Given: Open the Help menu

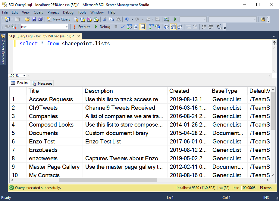Looking at the screenshot, I should [111, 12].
